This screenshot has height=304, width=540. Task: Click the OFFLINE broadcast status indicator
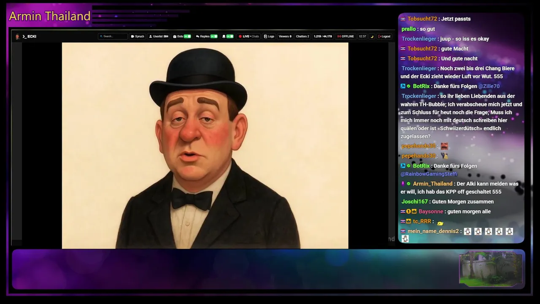[346, 36]
